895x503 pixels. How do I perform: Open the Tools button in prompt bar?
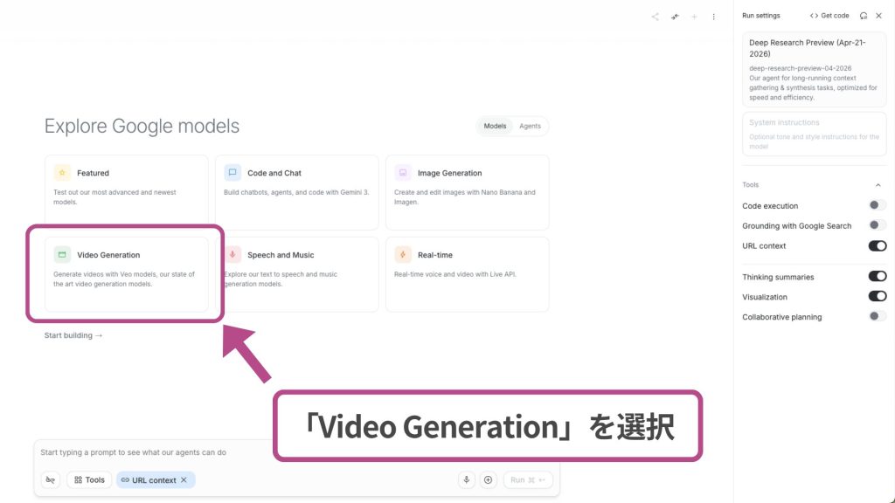pyautogui.click(x=90, y=480)
